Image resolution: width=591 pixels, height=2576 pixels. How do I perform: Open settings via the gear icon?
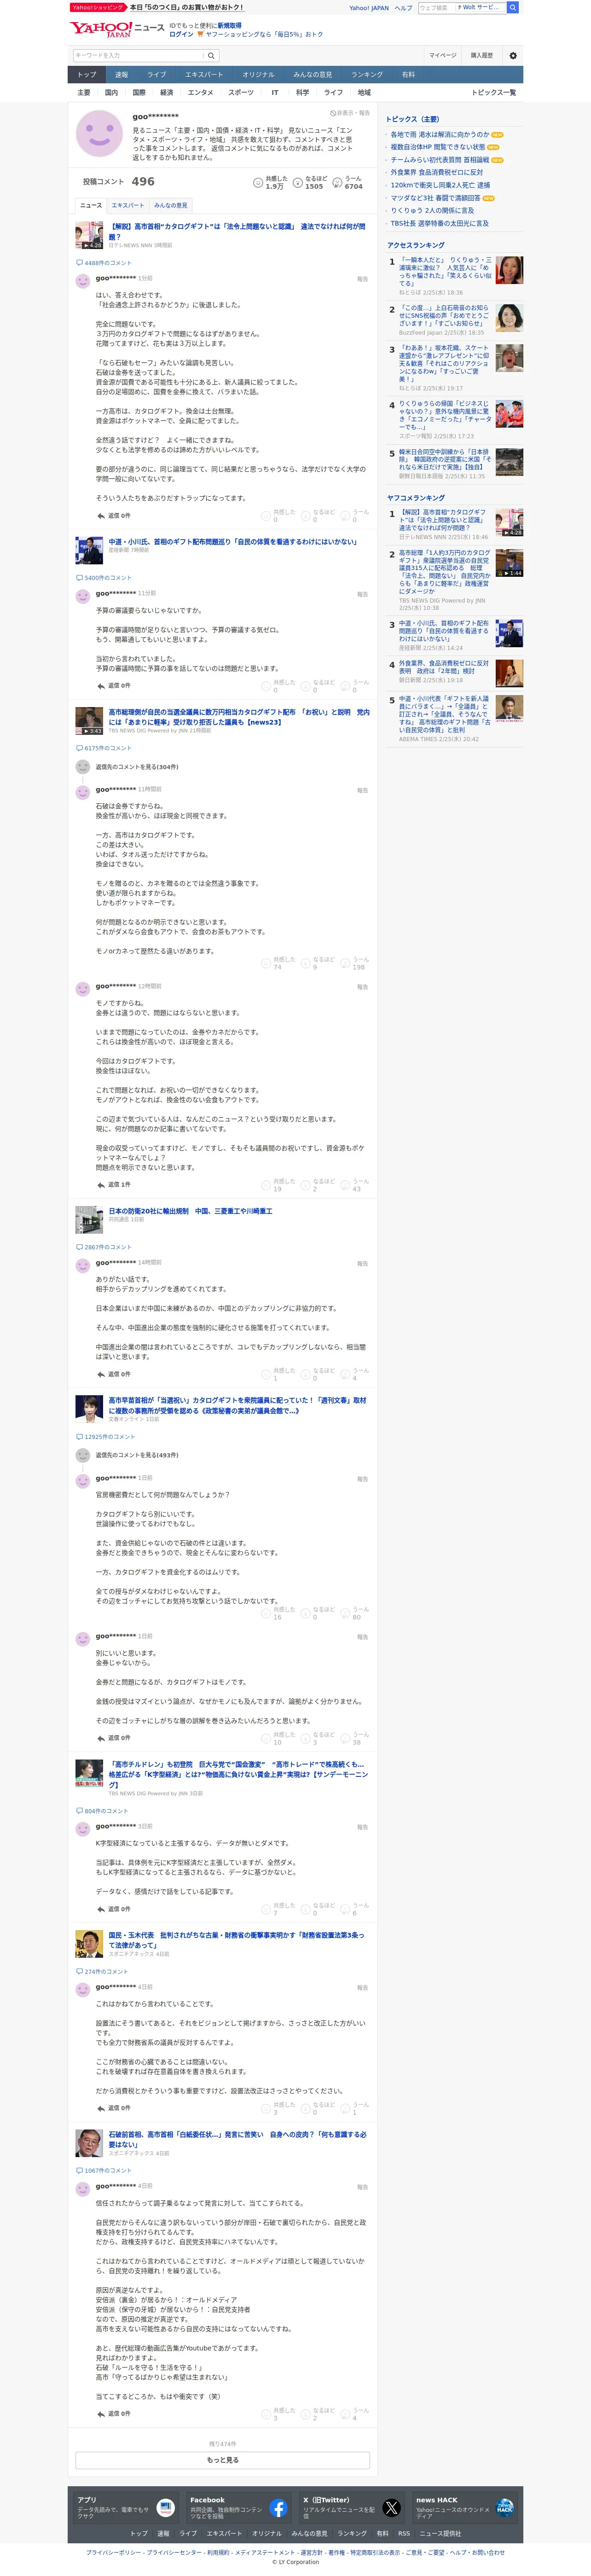pos(513,56)
